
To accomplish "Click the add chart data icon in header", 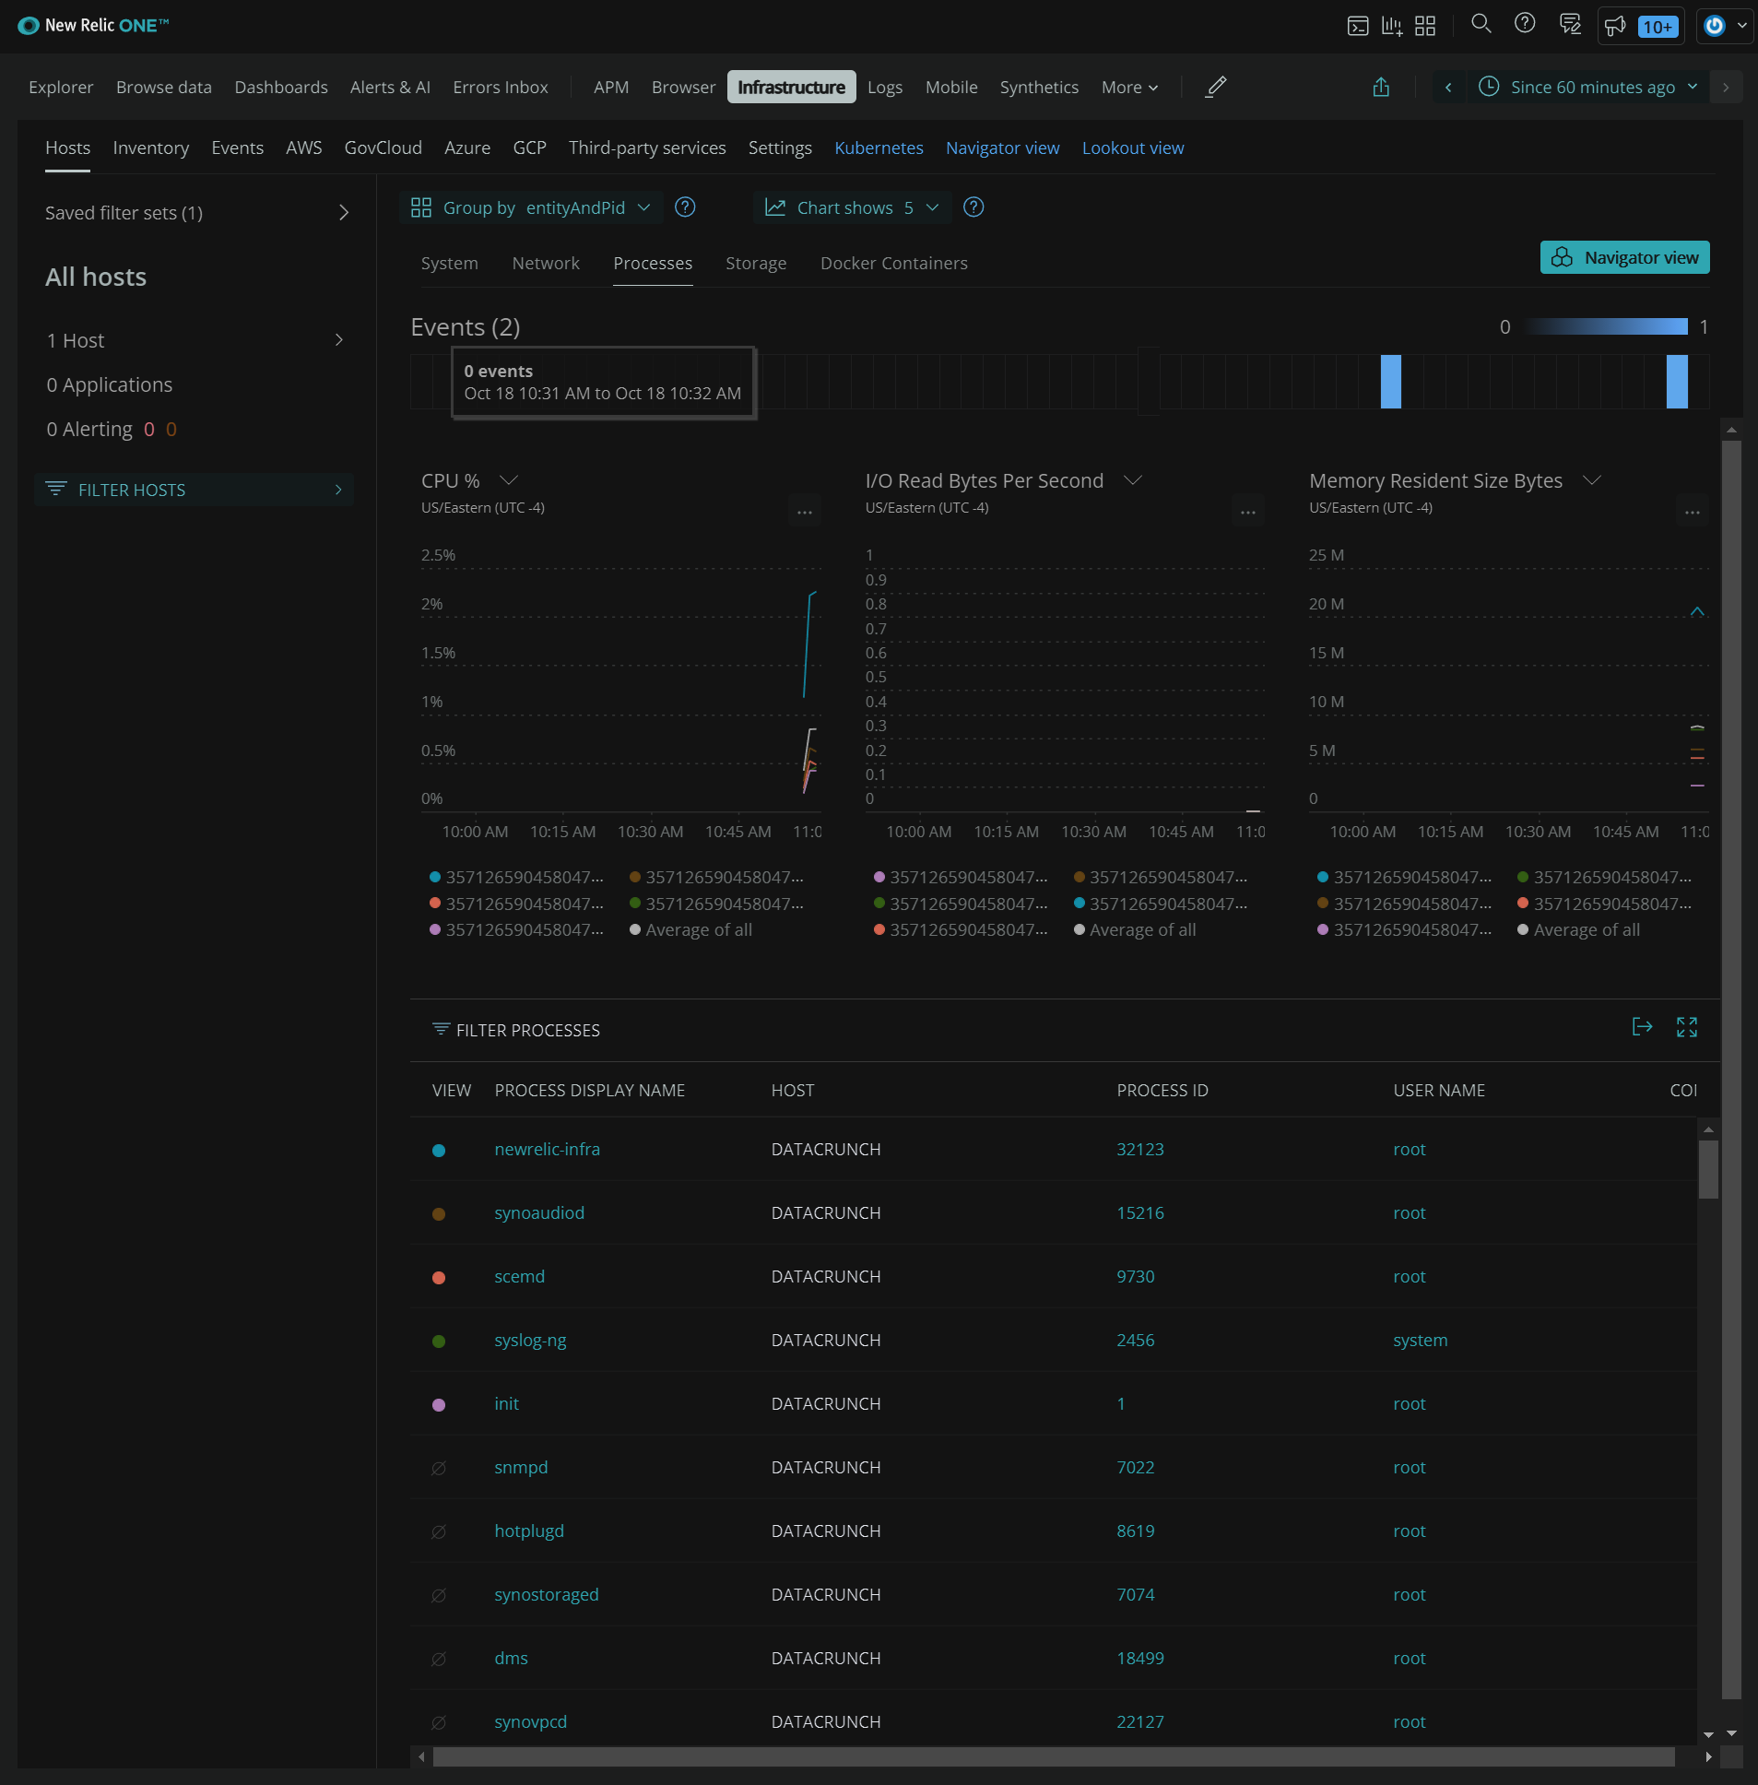I will 1391,26.
